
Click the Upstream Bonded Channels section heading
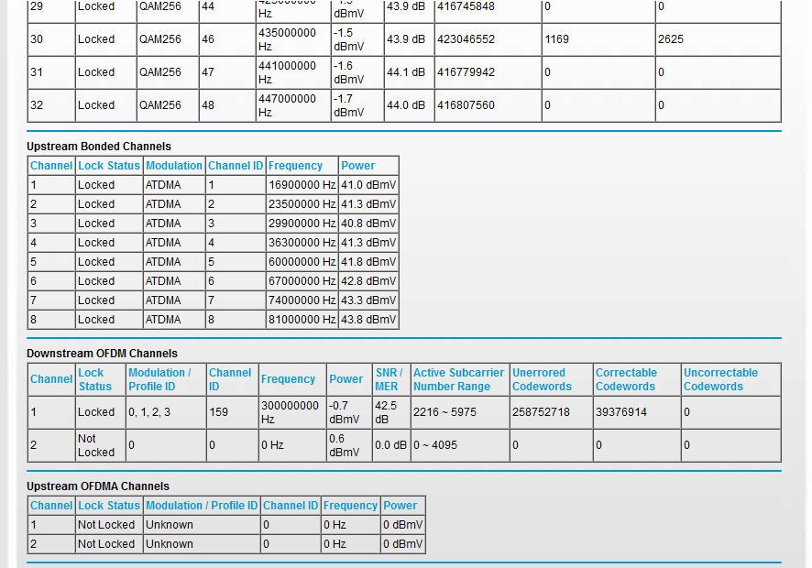tap(98, 147)
